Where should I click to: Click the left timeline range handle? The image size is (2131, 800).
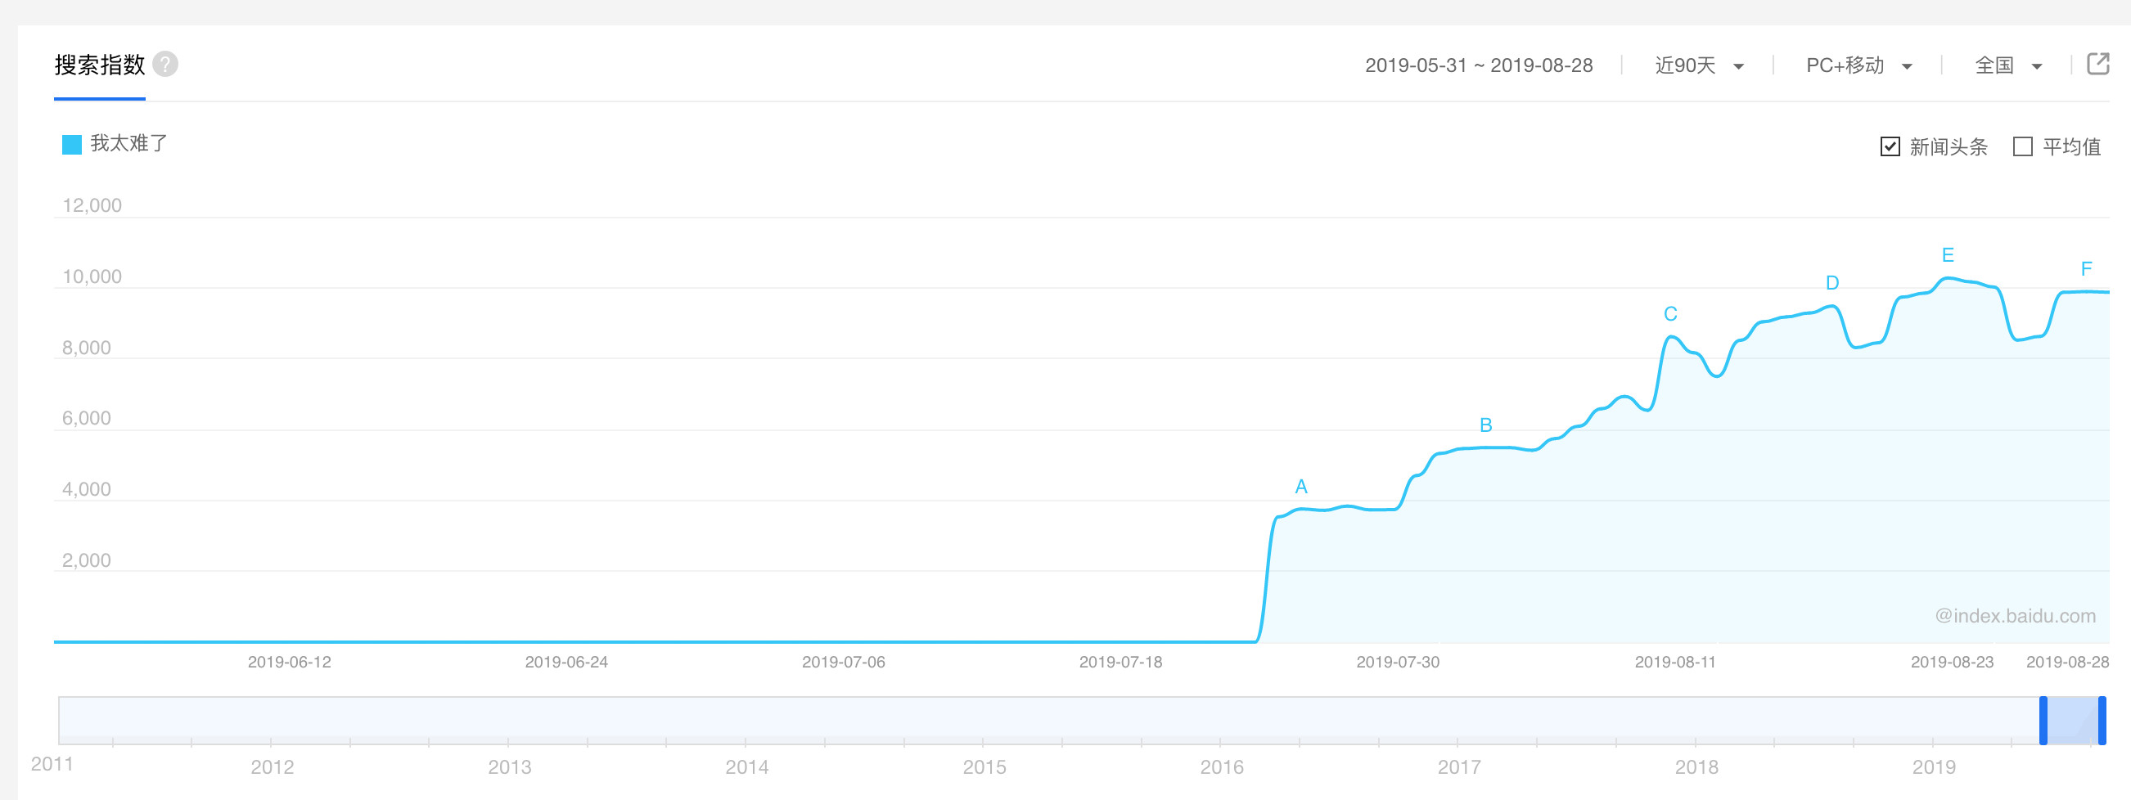point(2043,721)
